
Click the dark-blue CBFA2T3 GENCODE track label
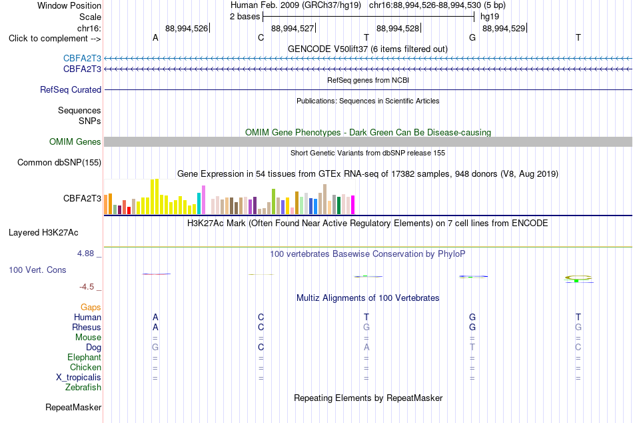pos(82,69)
